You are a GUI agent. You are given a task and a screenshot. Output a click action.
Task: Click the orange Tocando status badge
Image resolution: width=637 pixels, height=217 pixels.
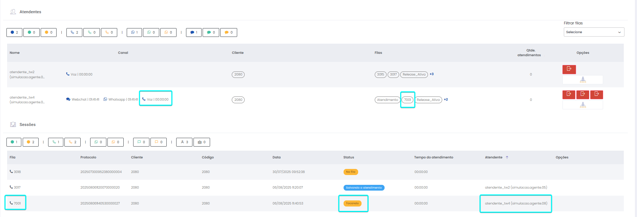click(x=352, y=203)
